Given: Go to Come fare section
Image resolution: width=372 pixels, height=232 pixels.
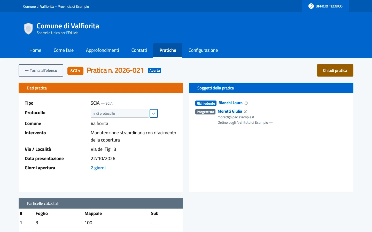Looking at the screenshot, I should pos(64,50).
